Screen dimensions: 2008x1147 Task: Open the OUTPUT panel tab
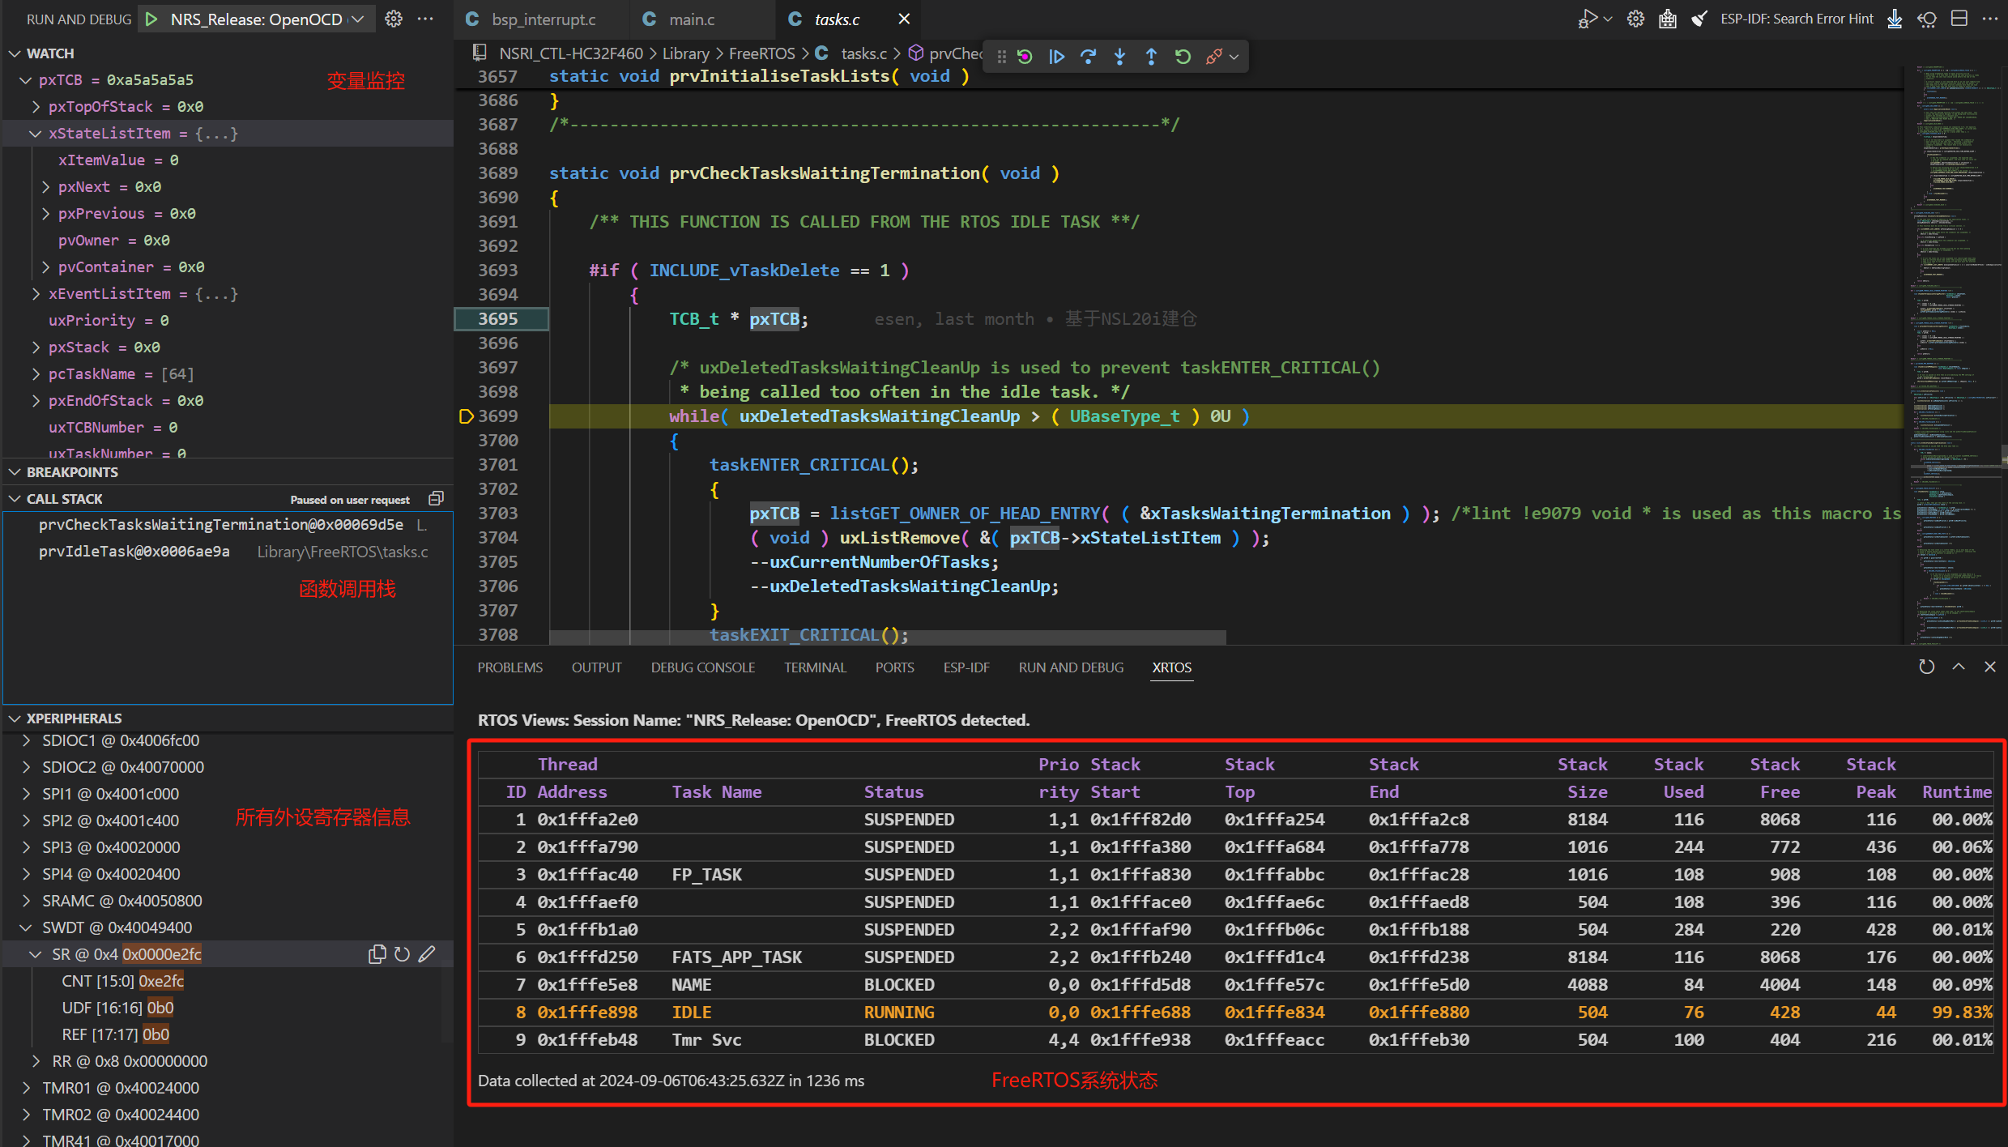(x=596, y=667)
